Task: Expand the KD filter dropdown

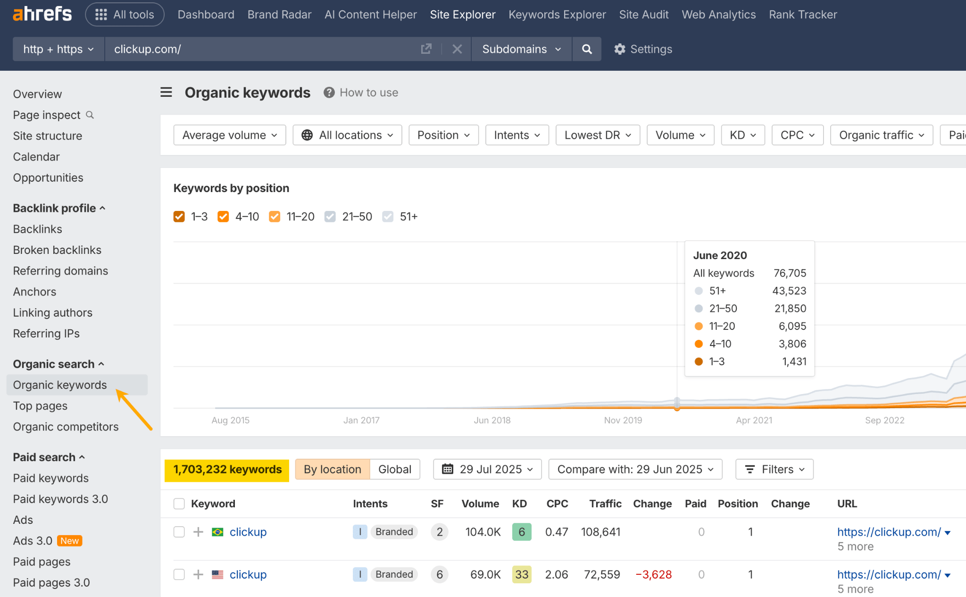Action: pos(742,135)
